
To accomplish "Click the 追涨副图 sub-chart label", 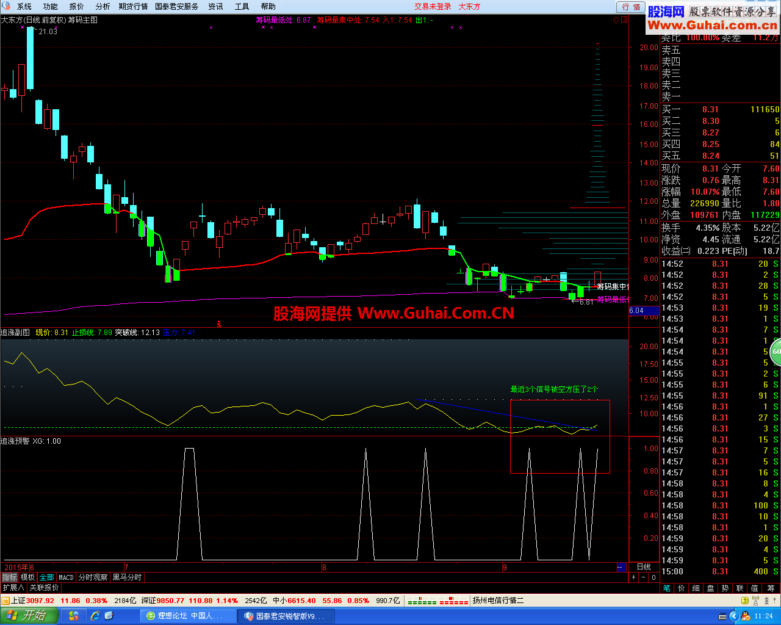I will pyautogui.click(x=15, y=333).
